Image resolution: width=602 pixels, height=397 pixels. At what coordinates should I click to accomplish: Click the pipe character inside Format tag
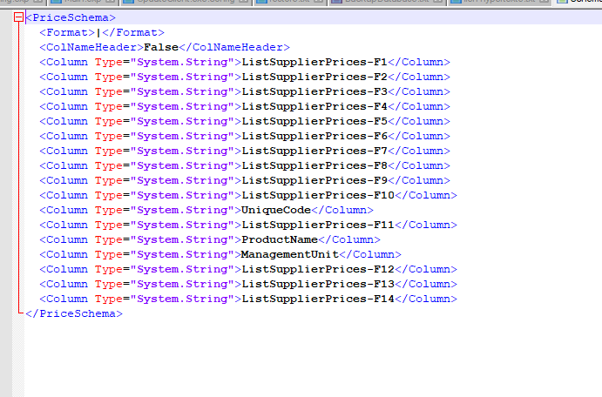pos(98,32)
